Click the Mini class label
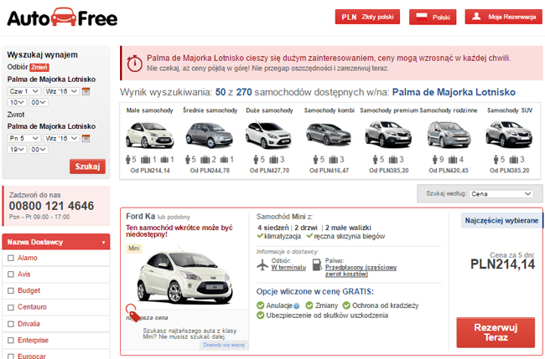545x359 pixels. [134, 249]
